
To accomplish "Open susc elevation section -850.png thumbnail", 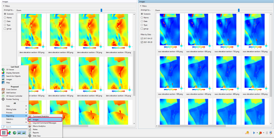I will click(x=170, y=31).
